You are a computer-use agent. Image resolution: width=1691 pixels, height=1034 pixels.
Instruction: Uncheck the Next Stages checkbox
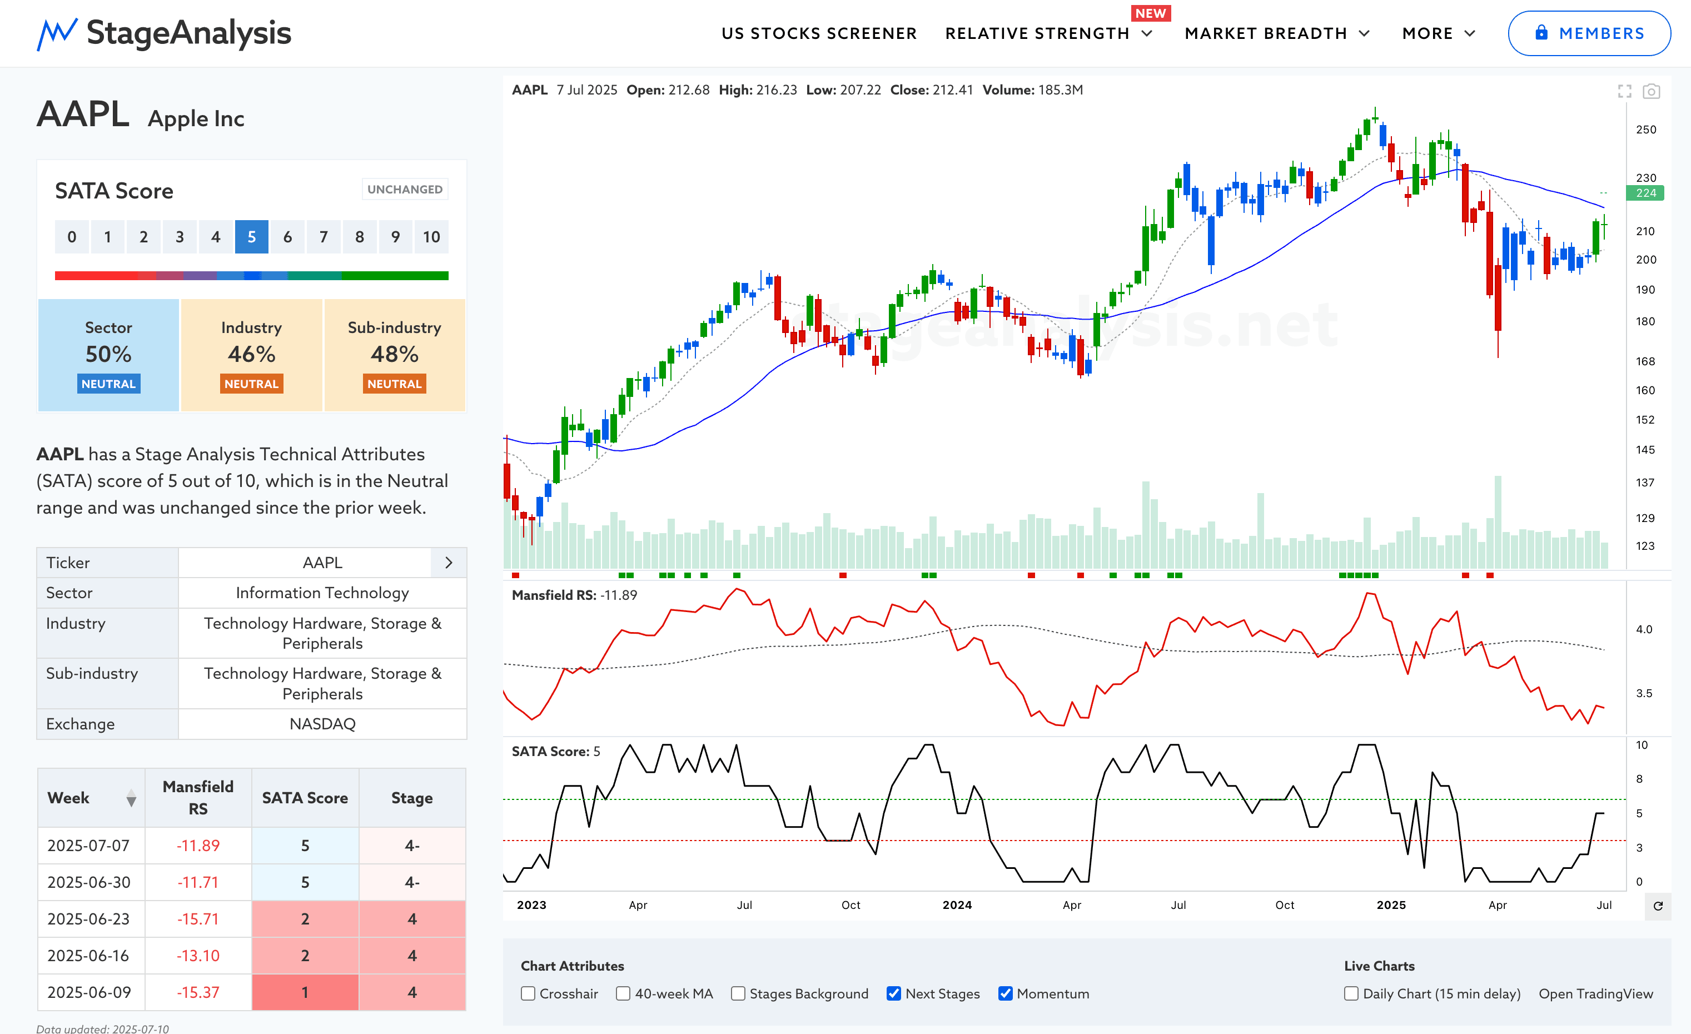point(893,993)
